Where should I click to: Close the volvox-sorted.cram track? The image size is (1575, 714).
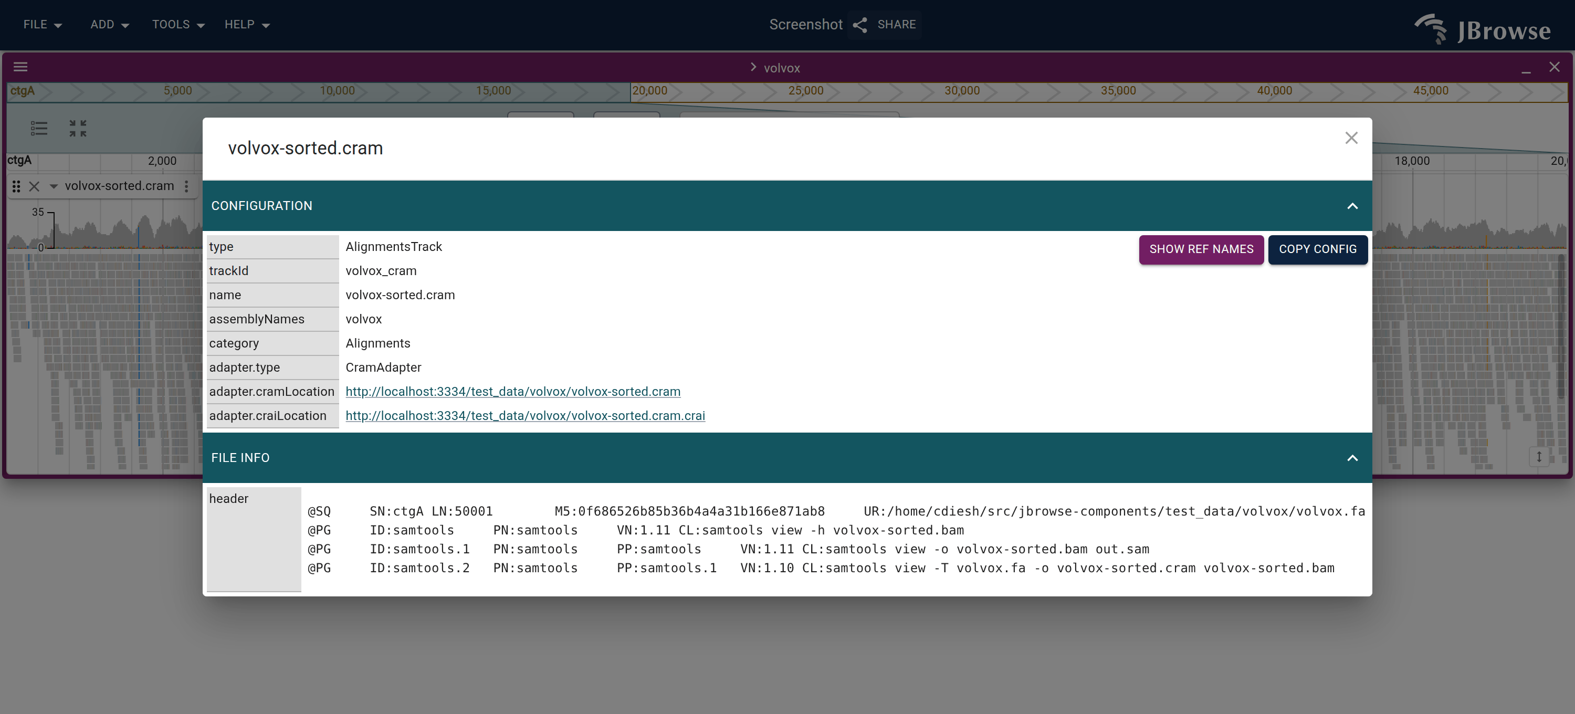(x=34, y=186)
